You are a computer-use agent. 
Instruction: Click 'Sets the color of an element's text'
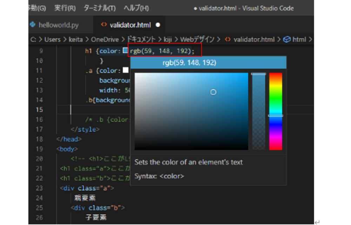pyautogui.click(x=188, y=162)
